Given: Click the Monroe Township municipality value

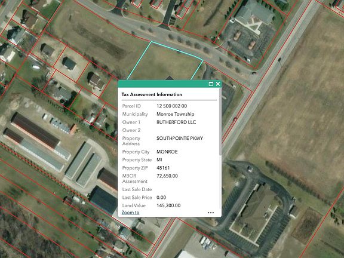Looking at the screenshot, I should pos(176,114).
